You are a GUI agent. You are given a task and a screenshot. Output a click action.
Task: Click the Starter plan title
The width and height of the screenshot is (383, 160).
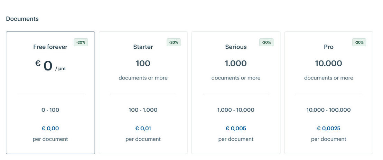point(143,47)
